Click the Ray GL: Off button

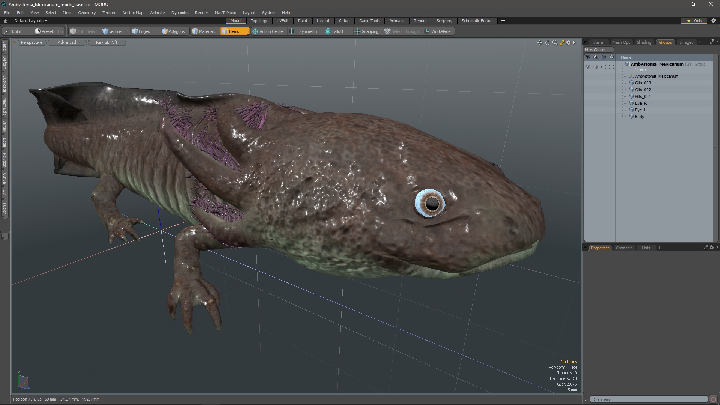tap(106, 43)
